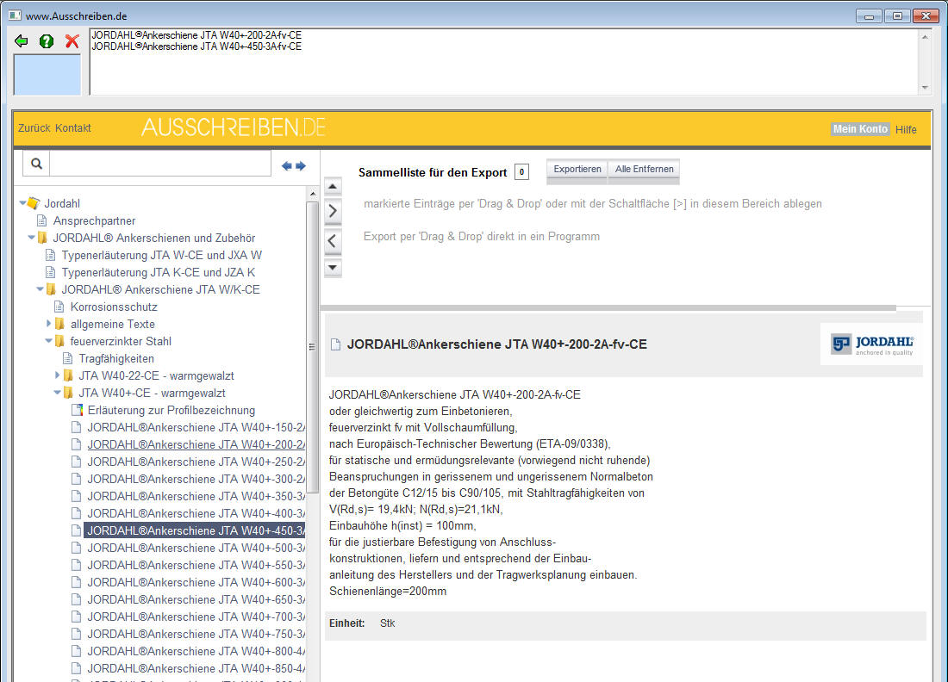The image size is (948, 682).
Task: Click the search magnifier icon
Action: [36, 164]
